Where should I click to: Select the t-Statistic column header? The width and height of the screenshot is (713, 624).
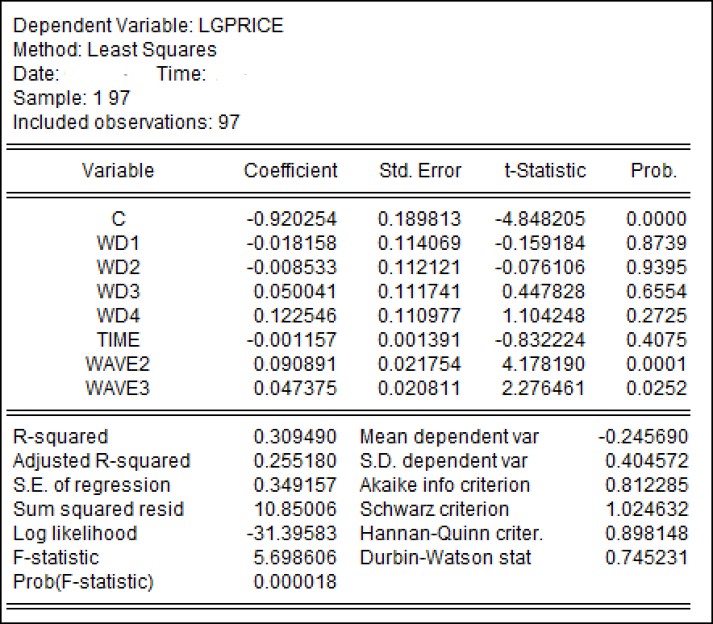click(x=544, y=171)
